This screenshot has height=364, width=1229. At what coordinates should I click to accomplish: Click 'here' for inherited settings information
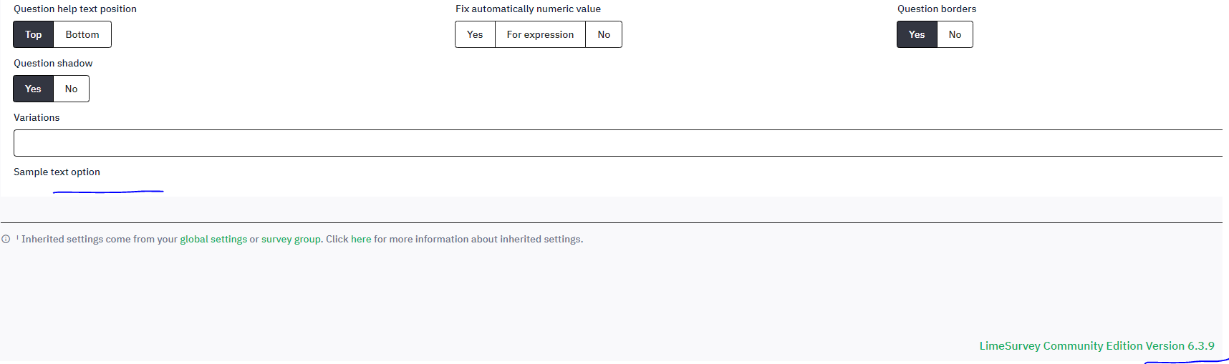point(361,240)
